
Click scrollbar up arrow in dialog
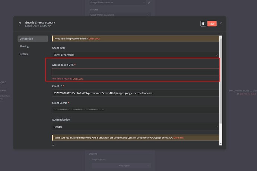pos(221,37)
